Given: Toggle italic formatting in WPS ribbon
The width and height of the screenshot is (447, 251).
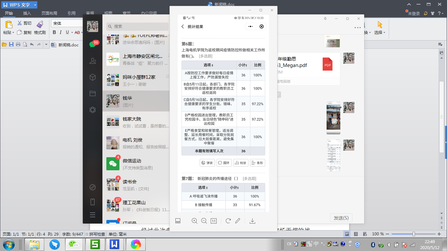Looking at the screenshot, I should click(61, 32).
